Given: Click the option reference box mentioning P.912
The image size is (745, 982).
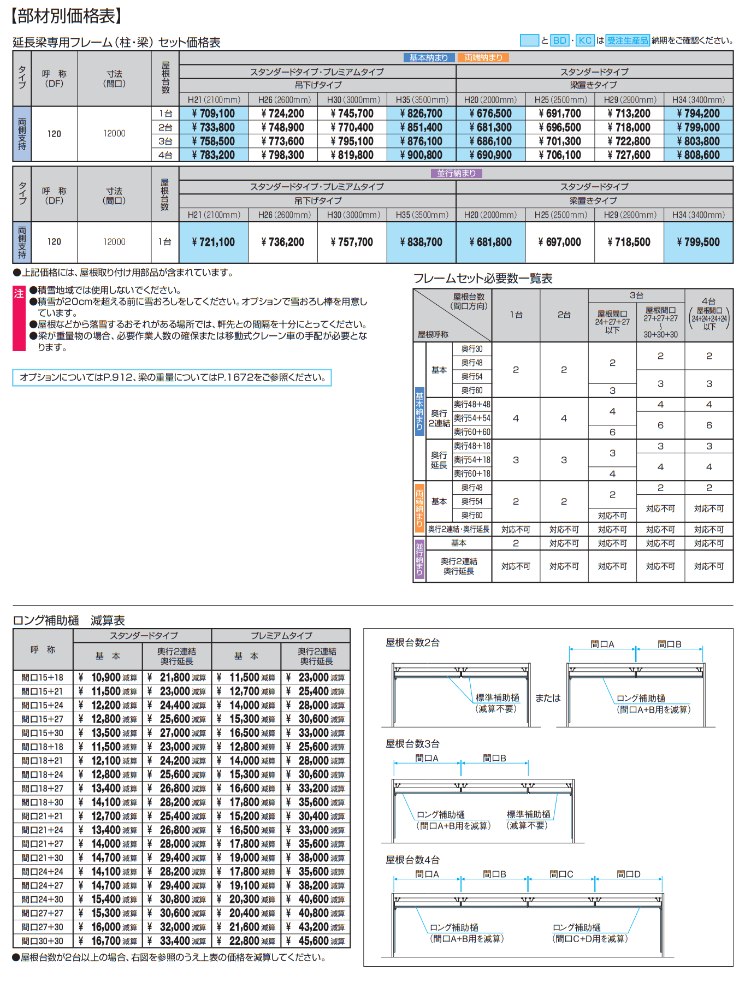Looking at the screenshot, I should (172, 377).
